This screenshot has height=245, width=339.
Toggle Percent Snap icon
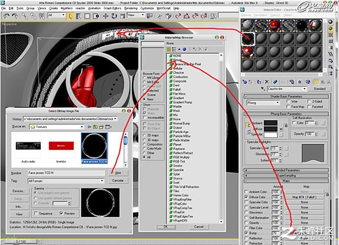coord(195,16)
